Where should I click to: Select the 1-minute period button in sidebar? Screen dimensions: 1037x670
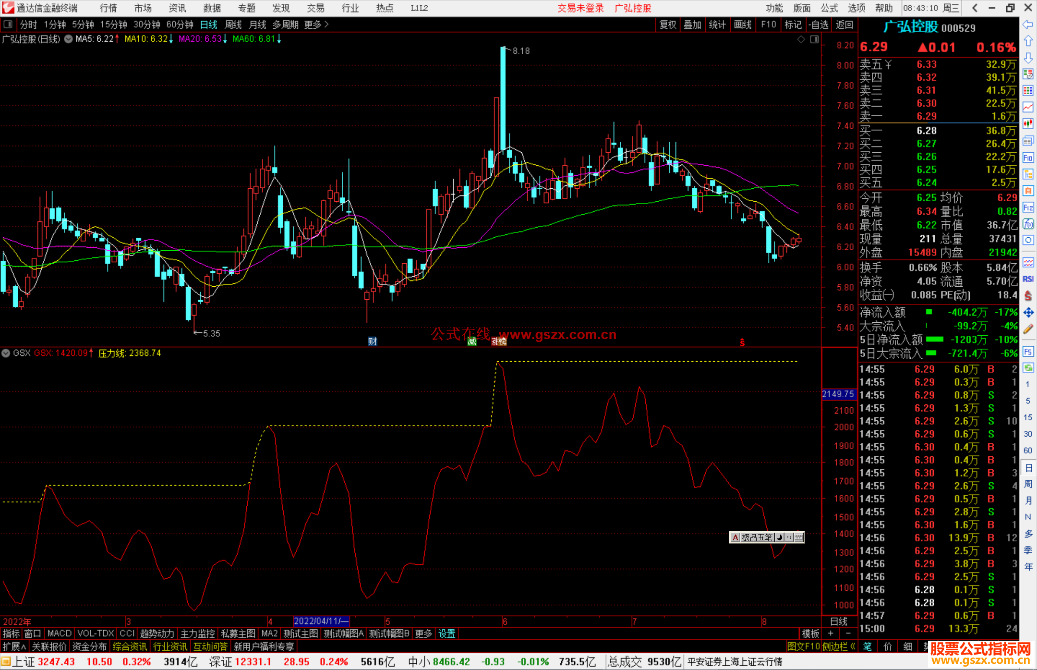click(1028, 384)
